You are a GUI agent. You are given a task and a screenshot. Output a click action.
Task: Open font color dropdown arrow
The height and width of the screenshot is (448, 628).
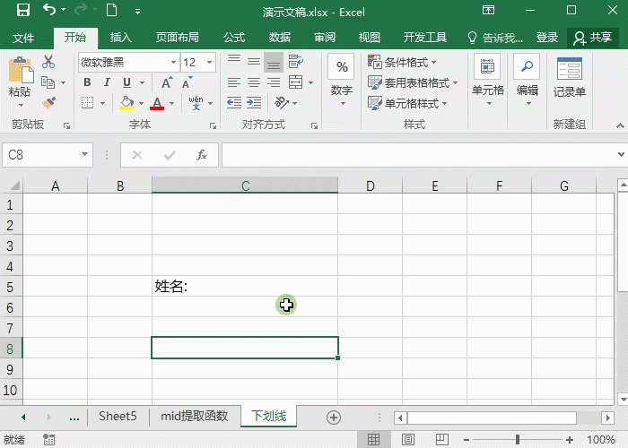(172, 103)
